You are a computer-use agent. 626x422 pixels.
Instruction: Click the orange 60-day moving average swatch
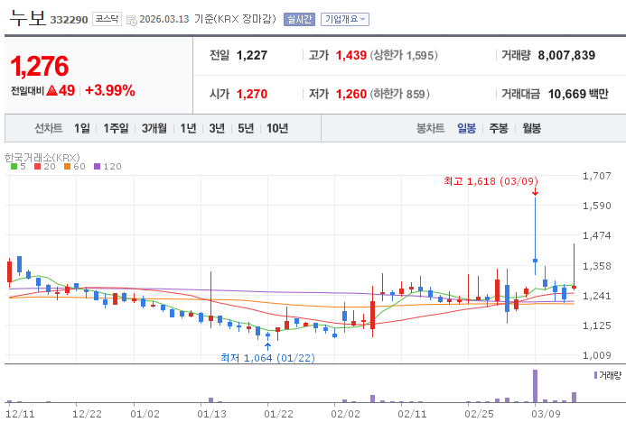click(67, 167)
